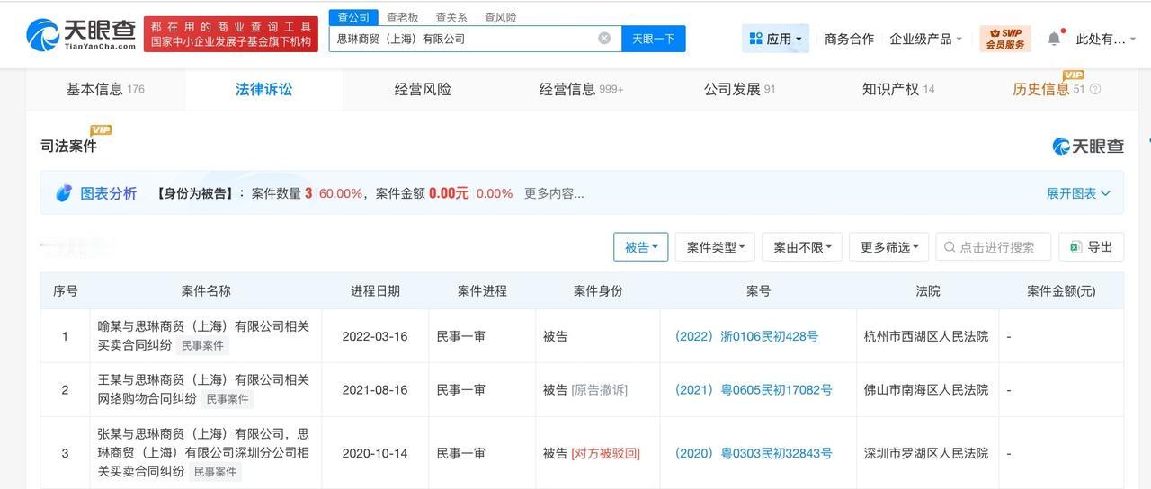Open case number 浙0106民初428号
The height and width of the screenshot is (489, 1151).
pos(746,336)
